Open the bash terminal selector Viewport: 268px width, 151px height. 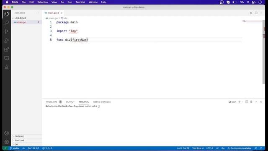pos(232,102)
